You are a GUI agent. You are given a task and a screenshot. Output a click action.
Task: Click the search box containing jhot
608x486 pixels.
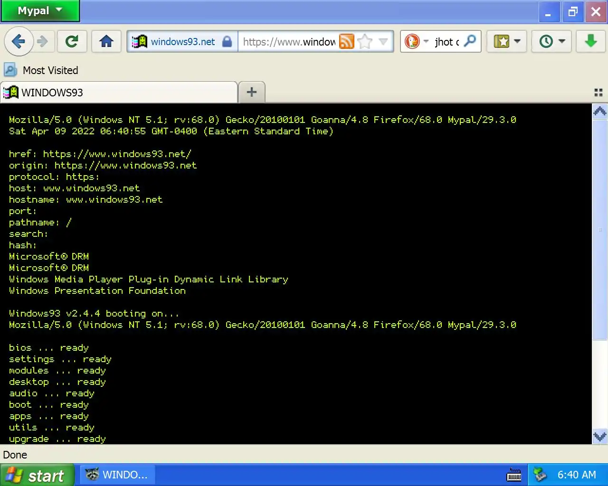pyautogui.click(x=447, y=42)
